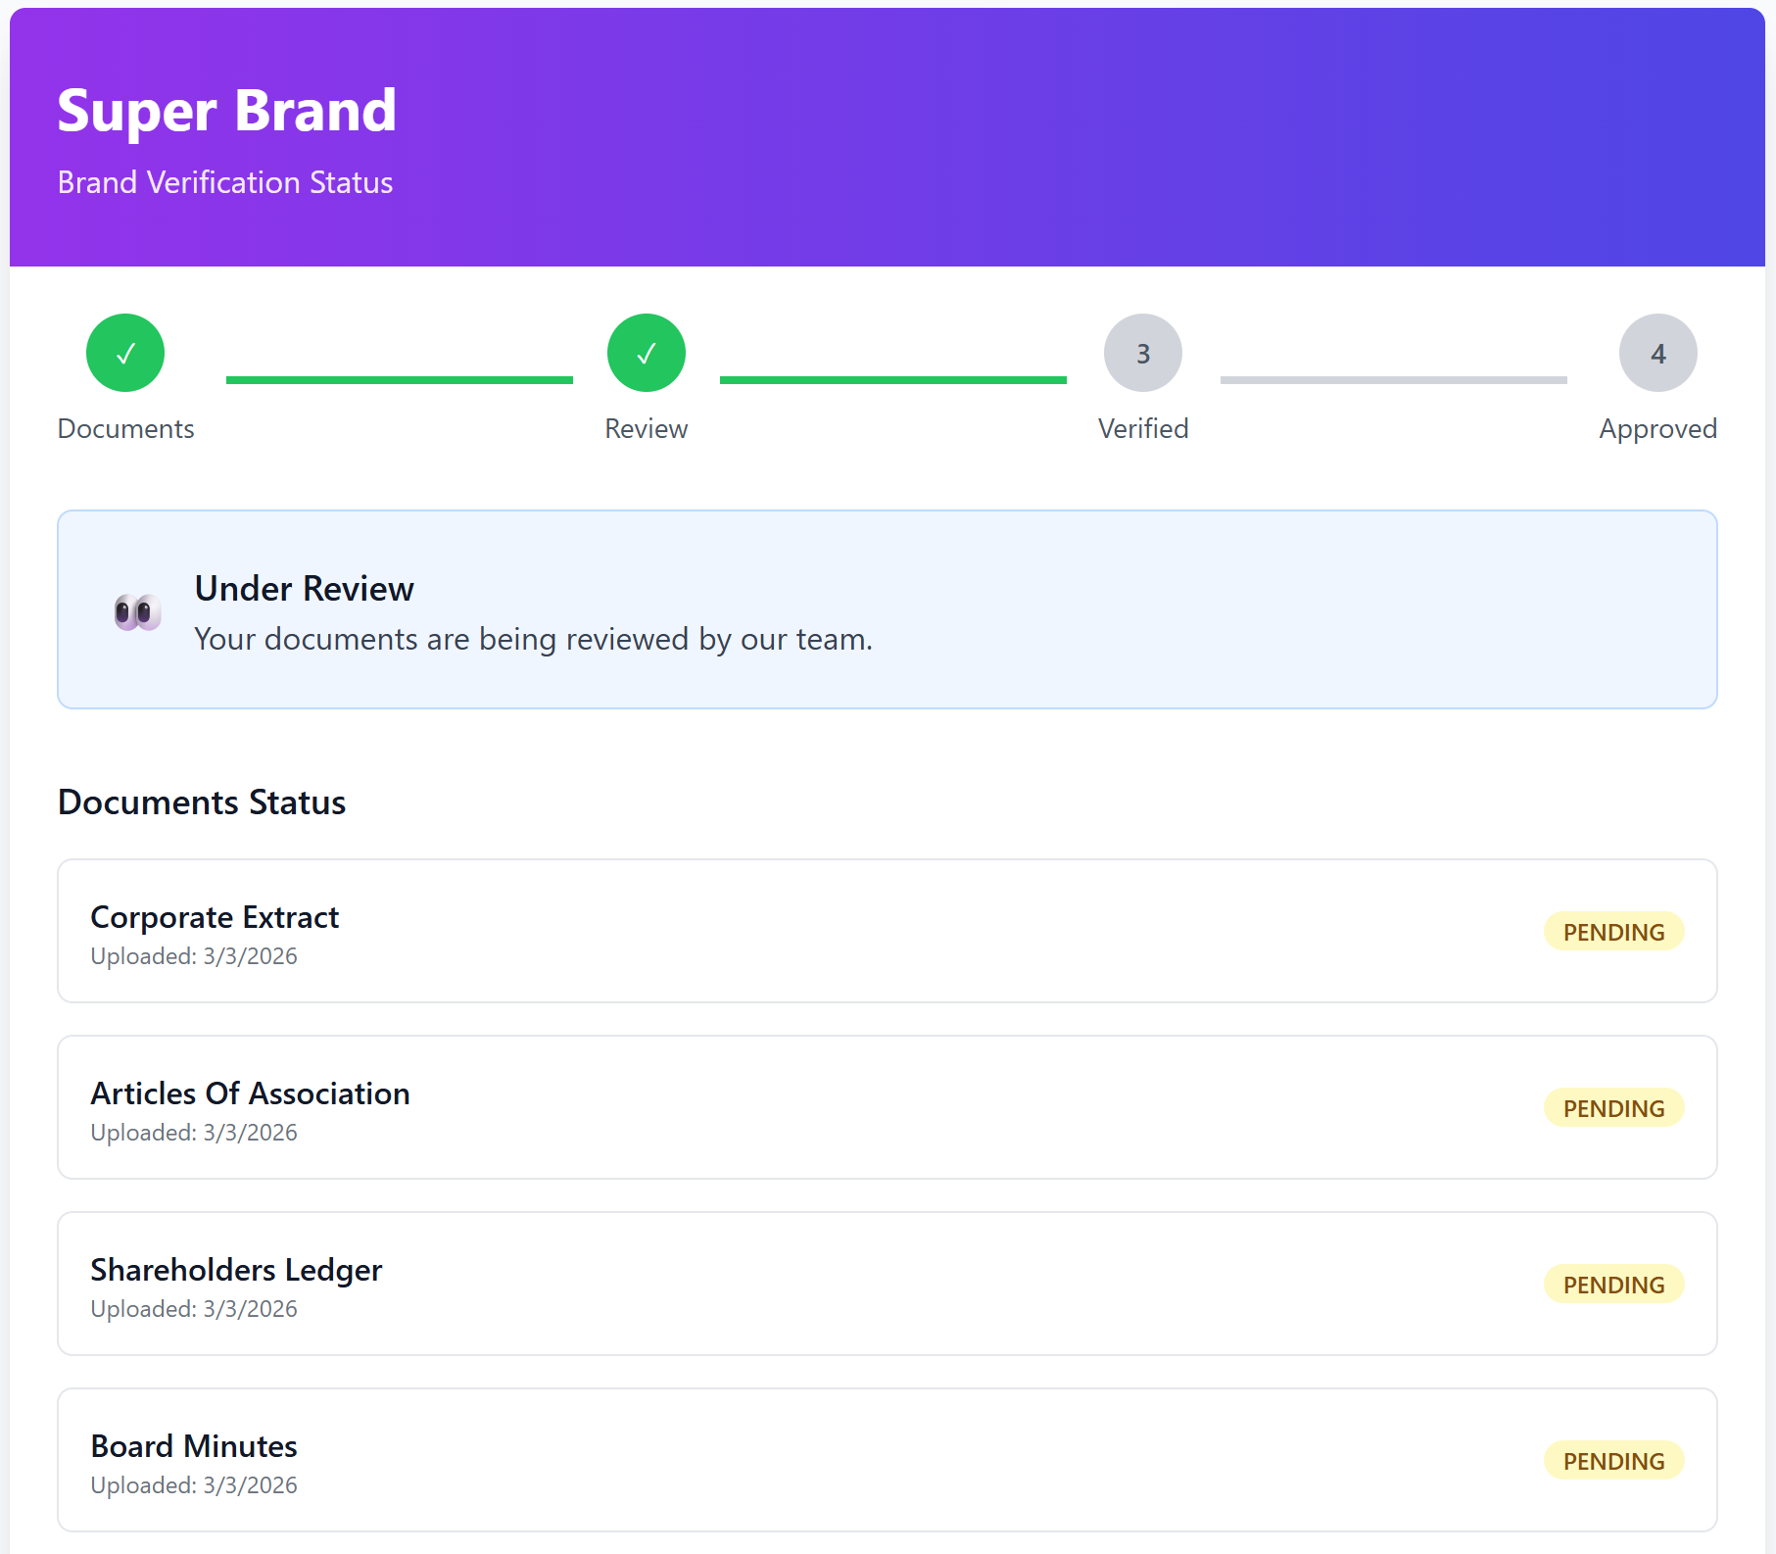The width and height of the screenshot is (1776, 1554).
Task: Click the eyes emoji in Under Review banner
Action: click(x=138, y=613)
